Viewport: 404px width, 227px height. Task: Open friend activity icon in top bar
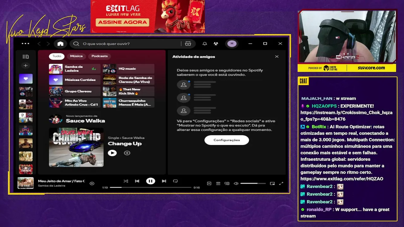(x=216, y=44)
